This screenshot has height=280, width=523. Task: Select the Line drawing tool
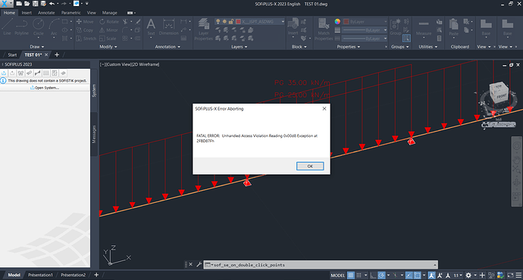(x=8, y=26)
